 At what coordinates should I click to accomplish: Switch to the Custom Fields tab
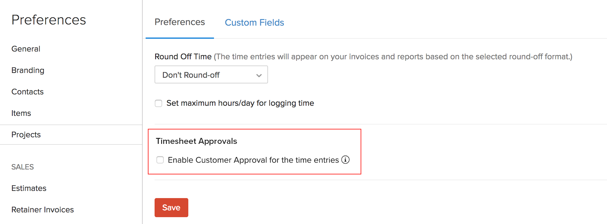[254, 22]
